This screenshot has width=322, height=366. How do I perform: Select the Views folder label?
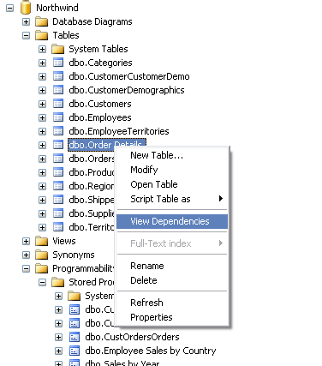(x=64, y=241)
